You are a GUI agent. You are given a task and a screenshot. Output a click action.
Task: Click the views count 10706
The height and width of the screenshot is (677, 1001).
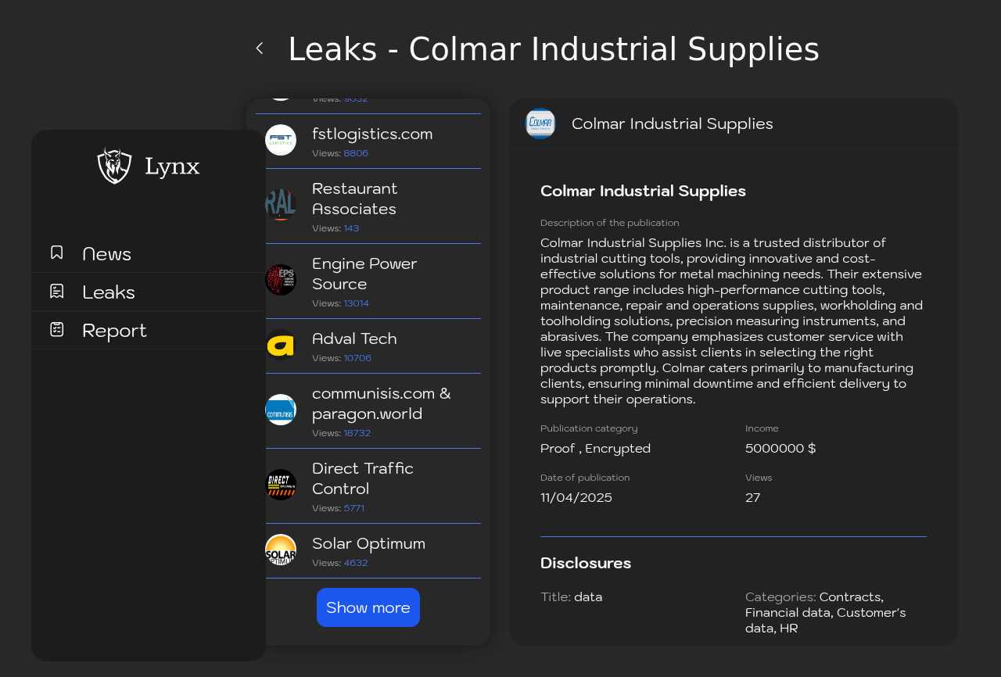357,358
